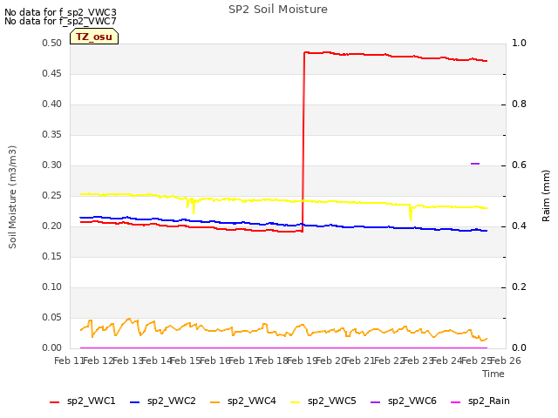The height and width of the screenshot is (418, 558).
Task: Click the Feb 26 x-axis tick label
Action: [x=506, y=361]
